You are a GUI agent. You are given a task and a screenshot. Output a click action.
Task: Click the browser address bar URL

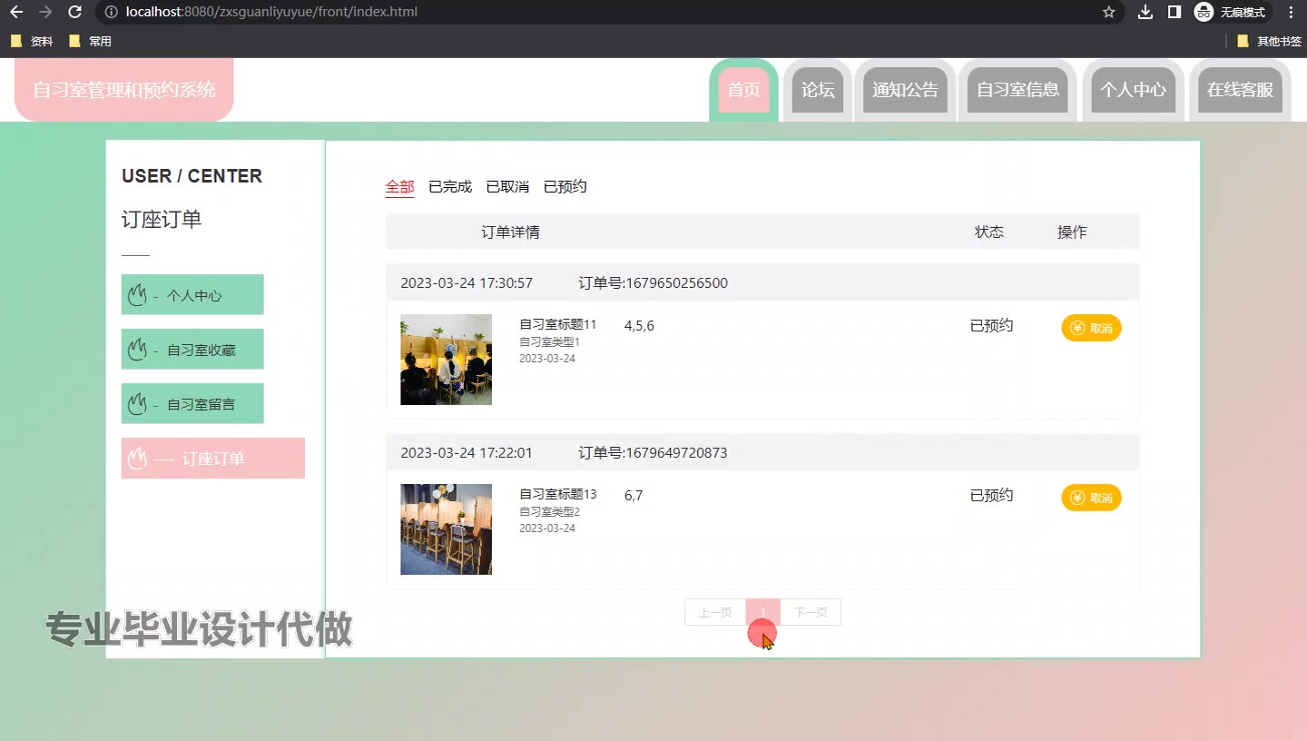pyautogui.click(x=272, y=12)
